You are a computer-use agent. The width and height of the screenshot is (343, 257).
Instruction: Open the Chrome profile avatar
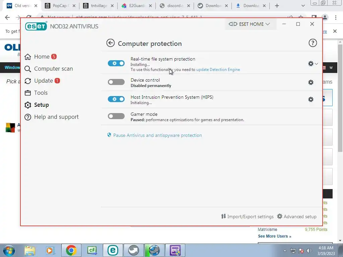tap(325, 17)
